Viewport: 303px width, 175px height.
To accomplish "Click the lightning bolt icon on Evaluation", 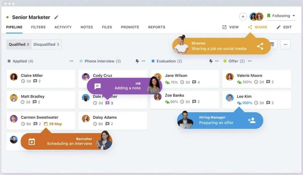I will [211, 61].
